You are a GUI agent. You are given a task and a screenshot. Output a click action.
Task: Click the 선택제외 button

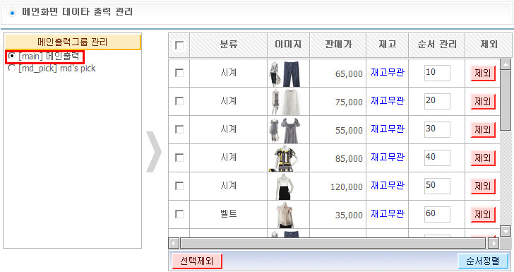pyautogui.click(x=197, y=261)
